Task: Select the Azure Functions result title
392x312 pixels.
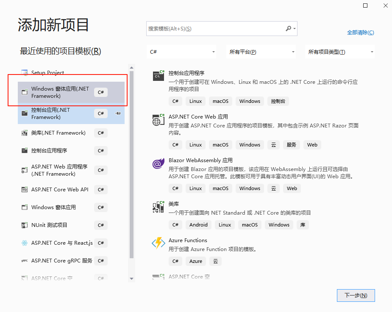Action: pos(188,240)
